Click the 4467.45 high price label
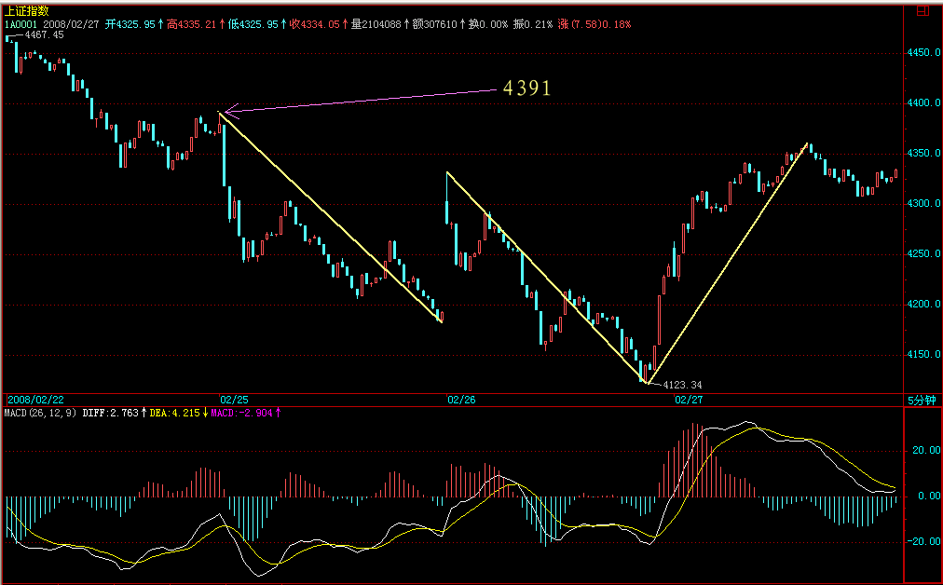 click(x=43, y=34)
